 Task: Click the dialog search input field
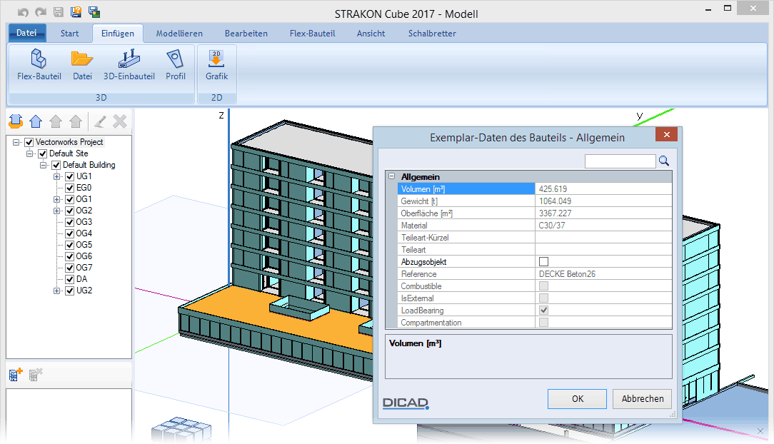pos(620,161)
